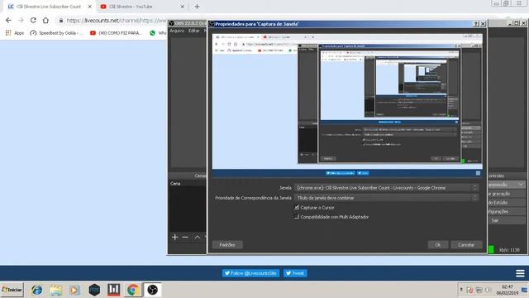This screenshot has height=298, width=529.
Task: Open the dark hexagon app on the taskbar
Action: (94, 290)
